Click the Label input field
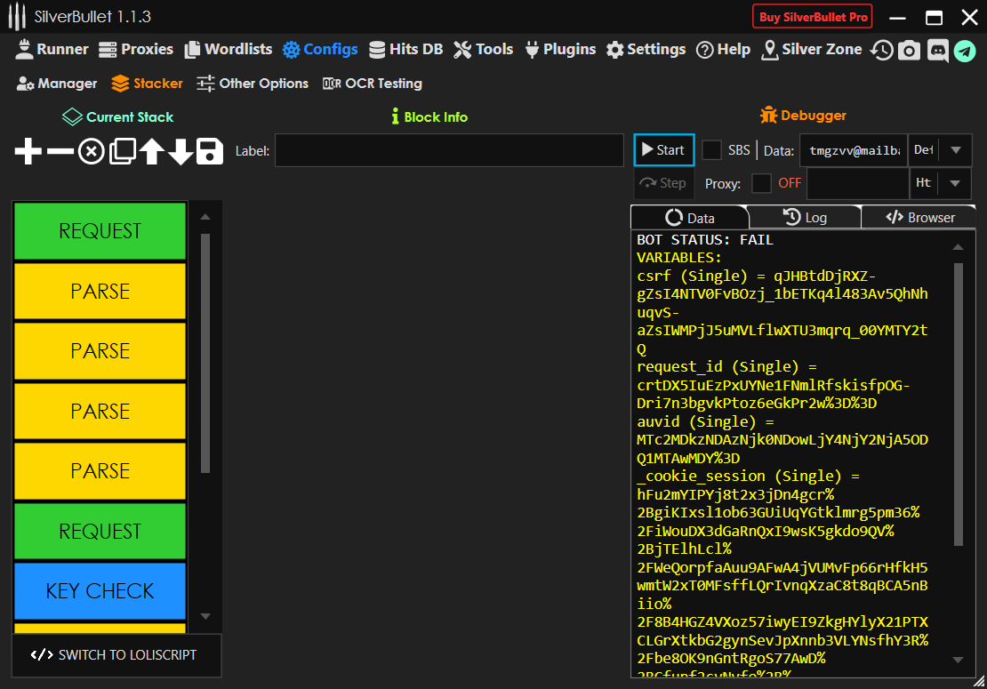Image resolution: width=987 pixels, height=689 pixels. (449, 151)
